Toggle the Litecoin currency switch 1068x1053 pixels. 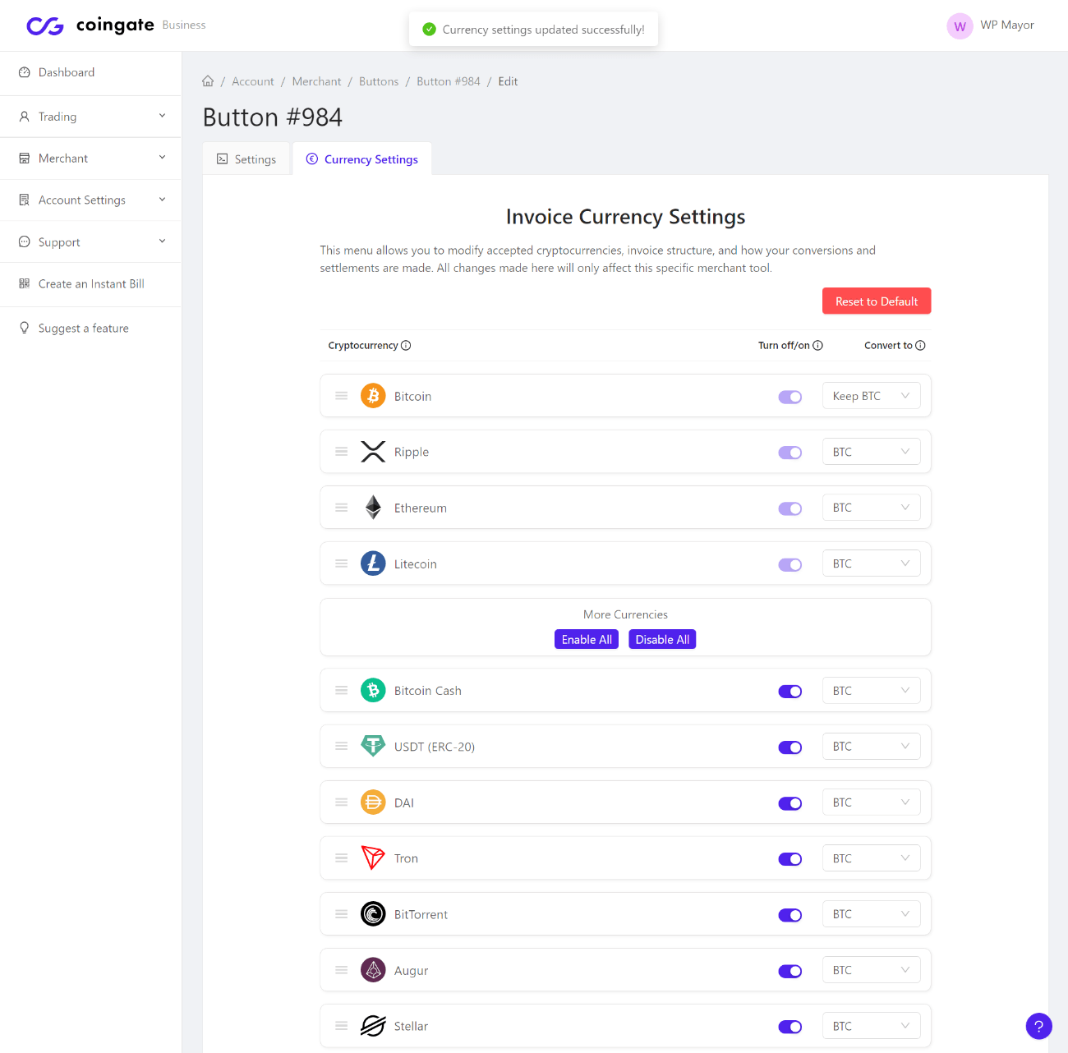coord(790,564)
